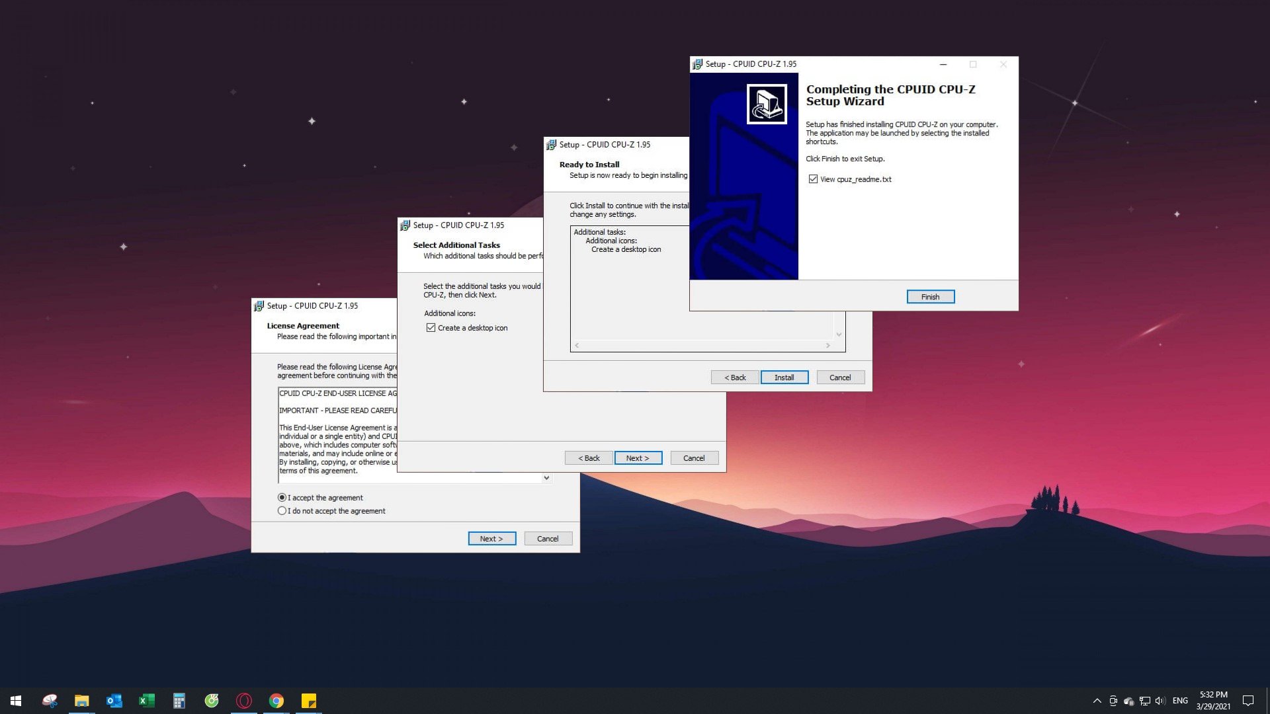Click Next in the Select Additional Tasks window
1270x714 pixels.
pos(638,458)
